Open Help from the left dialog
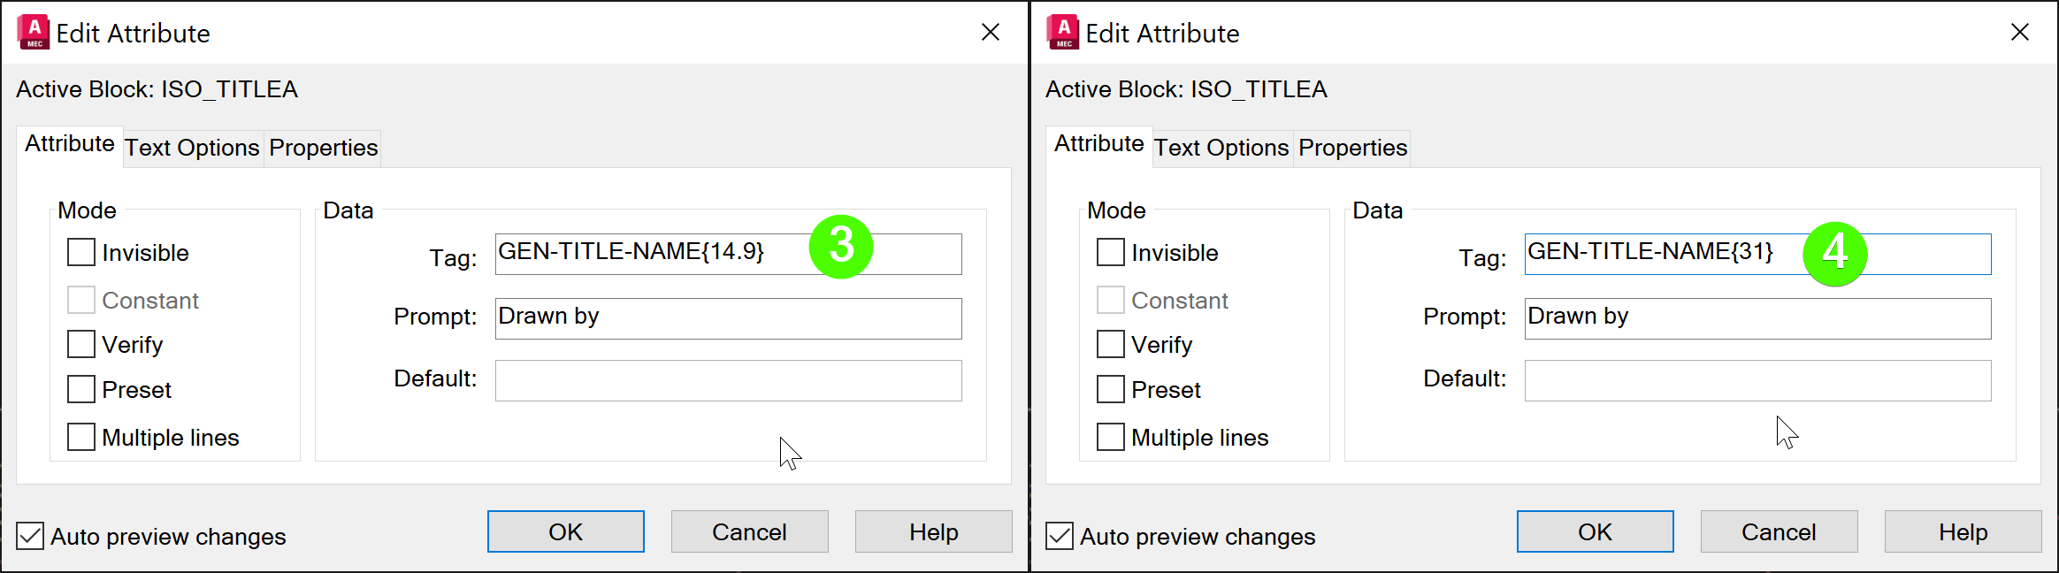 pyautogui.click(x=933, y=531)
